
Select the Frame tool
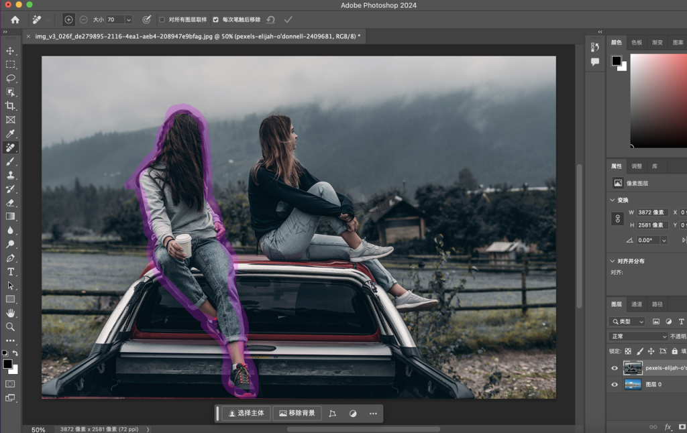pos(10,119)
